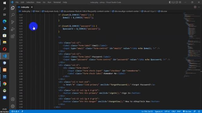This screenshot has width=202, height=113.
Task: Open the Extensions view
Action: [13, 36]
